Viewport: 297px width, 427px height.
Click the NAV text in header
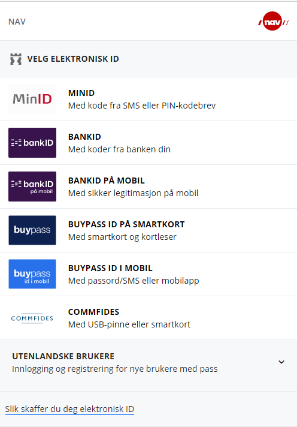(17, 22)
